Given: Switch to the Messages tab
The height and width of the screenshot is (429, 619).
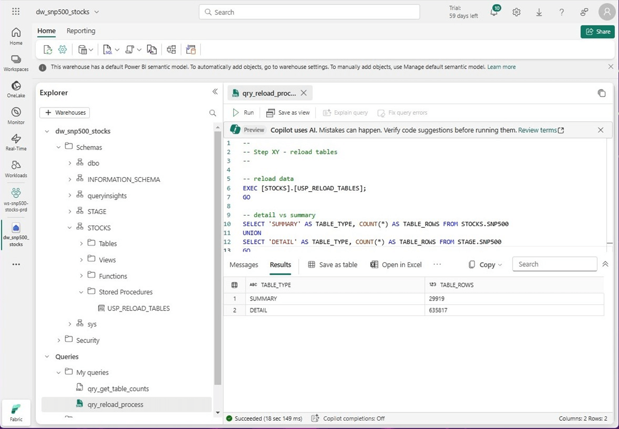Looking at the screenshot, I should pos(244,265).
